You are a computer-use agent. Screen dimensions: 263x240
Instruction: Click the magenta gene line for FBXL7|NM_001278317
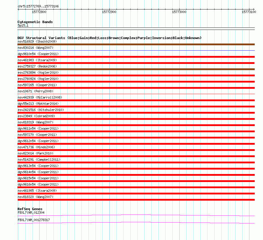136,223
